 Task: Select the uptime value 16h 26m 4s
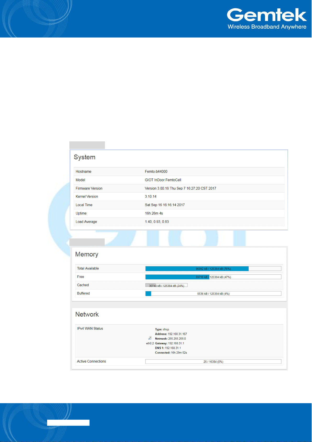pos(154,213)
